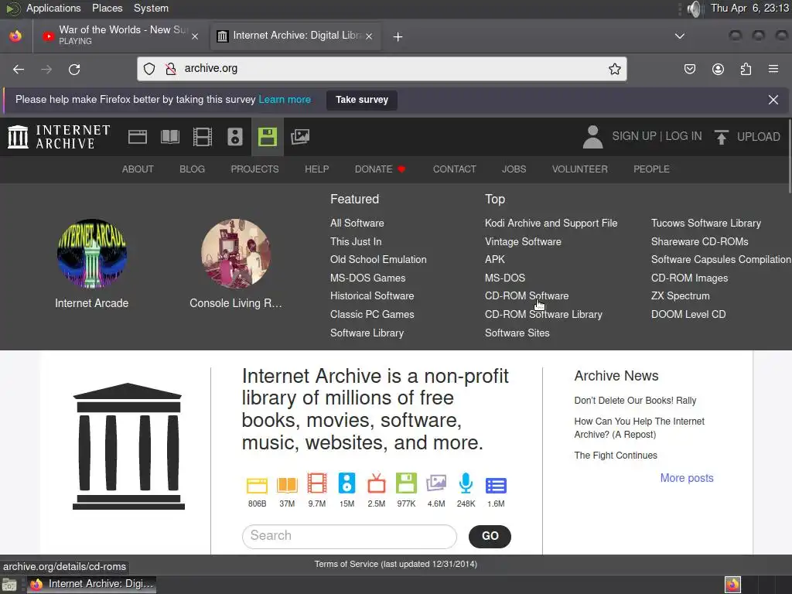Click the blue list icon showing 1.6M
Screen dimensions: 792x594
coord(496,486)
